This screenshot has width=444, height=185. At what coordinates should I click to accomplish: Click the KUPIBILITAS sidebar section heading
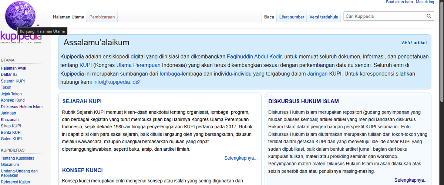point(13,150)
